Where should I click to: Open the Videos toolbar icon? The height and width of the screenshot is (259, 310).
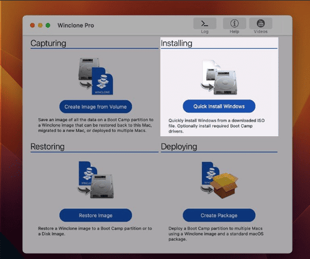pyautogui.click(x=261, y=23)
